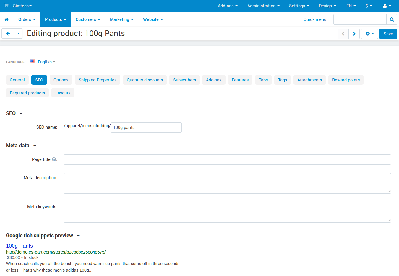
Task: Open the Customers menu
Action: (x=88, y=19)
